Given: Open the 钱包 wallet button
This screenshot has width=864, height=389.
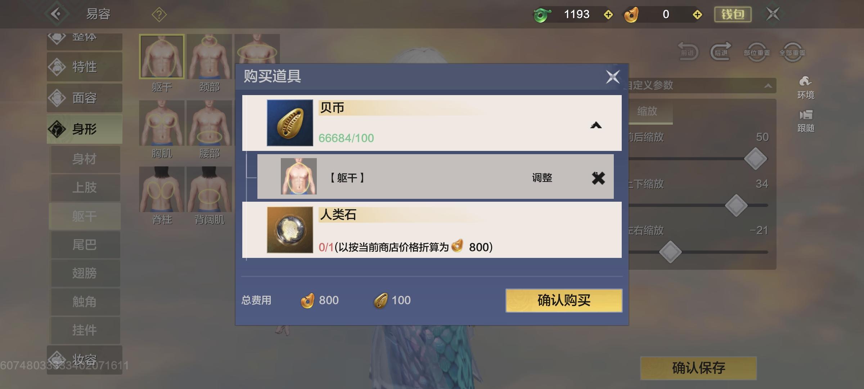Looking at the screenshot, I should click(x=733, y=14).
